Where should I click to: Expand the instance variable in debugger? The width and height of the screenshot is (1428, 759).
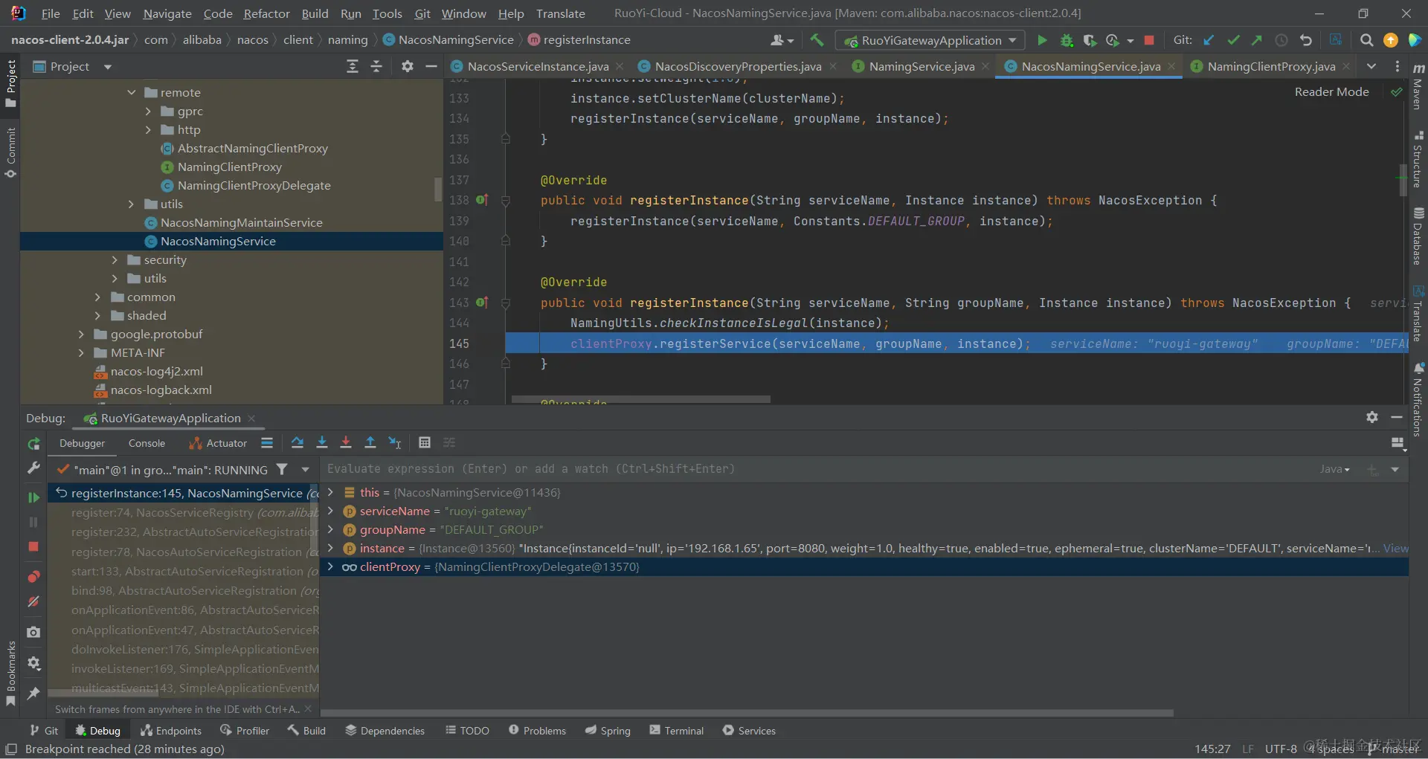(x=330, y=549)
